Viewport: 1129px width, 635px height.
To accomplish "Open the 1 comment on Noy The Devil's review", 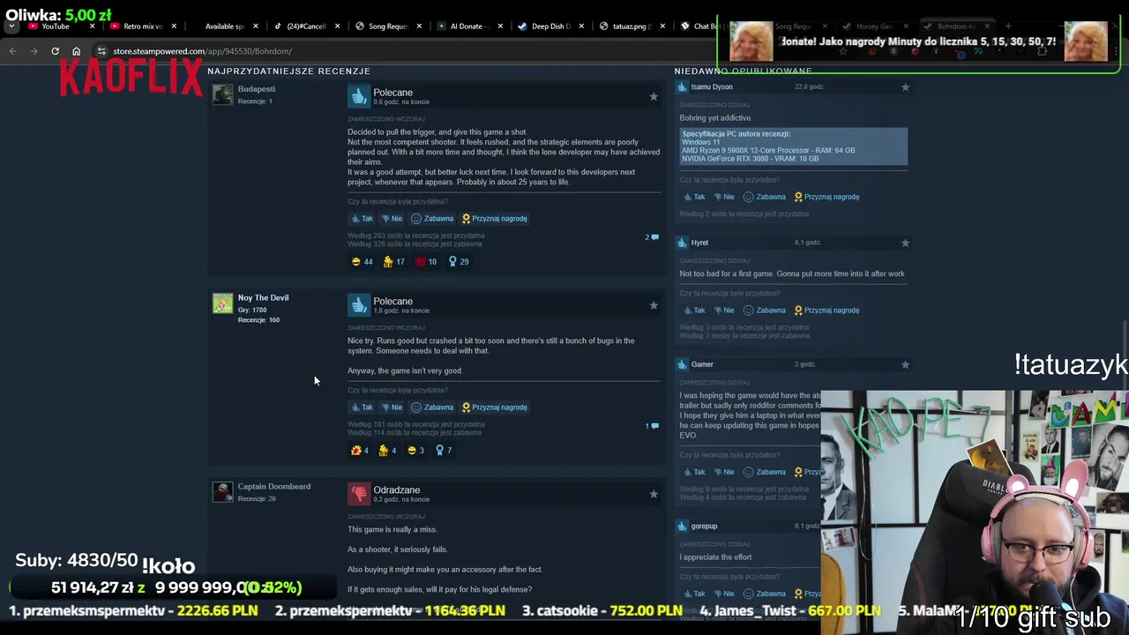I will [x=652, y=426].
